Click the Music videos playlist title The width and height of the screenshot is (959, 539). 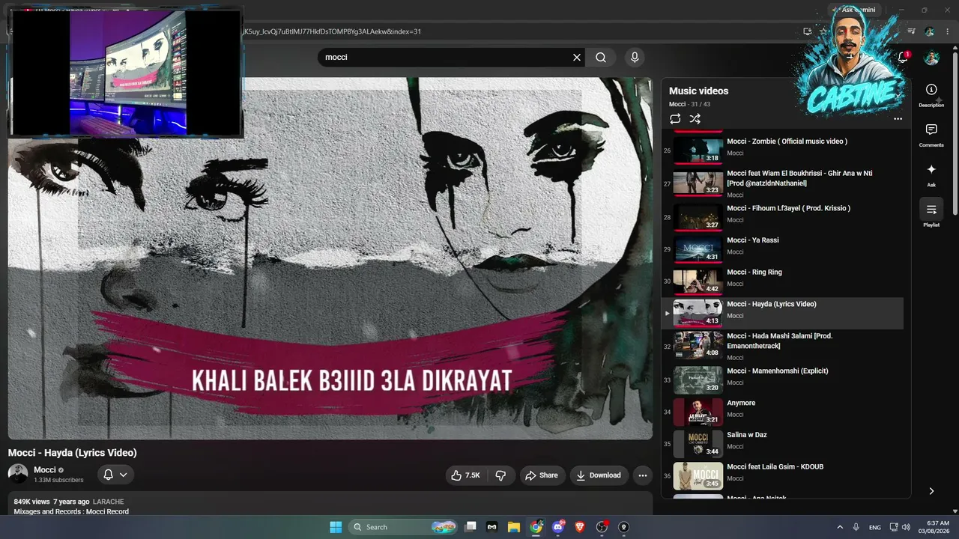[x=698, y=91]
